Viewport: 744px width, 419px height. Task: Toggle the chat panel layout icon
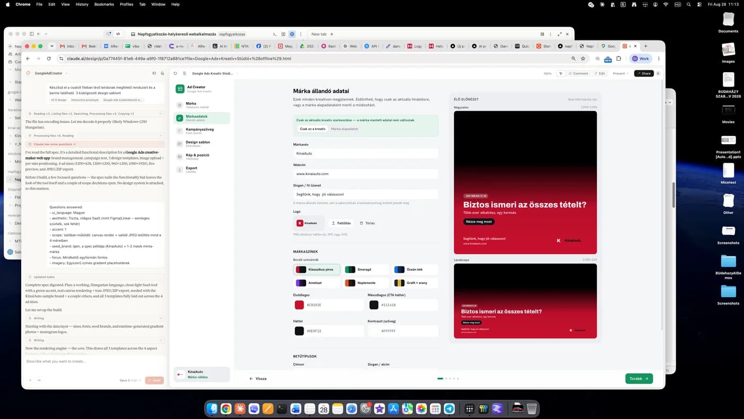coord(154,73)
